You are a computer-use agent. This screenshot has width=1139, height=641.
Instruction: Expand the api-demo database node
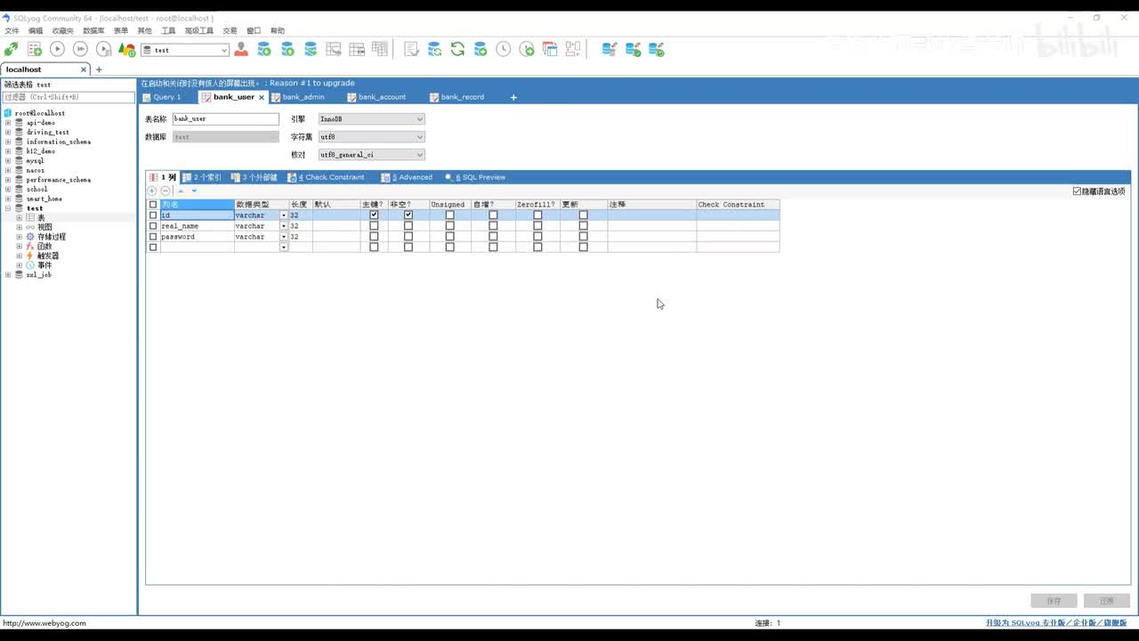tap(8, 123)
